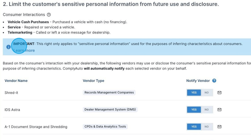
Task: Select YES for IDS Astra notification
Action: (194, 110)
